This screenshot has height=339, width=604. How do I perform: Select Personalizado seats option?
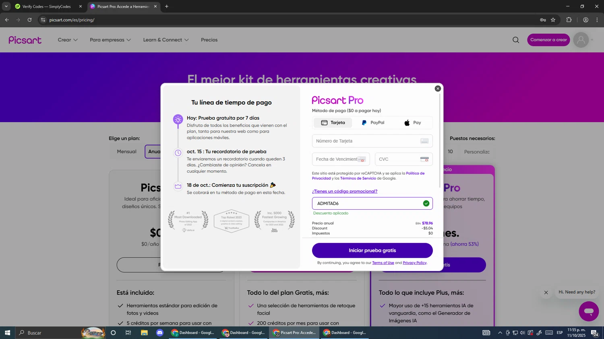point(477,152)
